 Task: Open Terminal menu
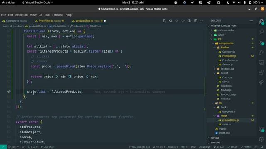point(57,15)
